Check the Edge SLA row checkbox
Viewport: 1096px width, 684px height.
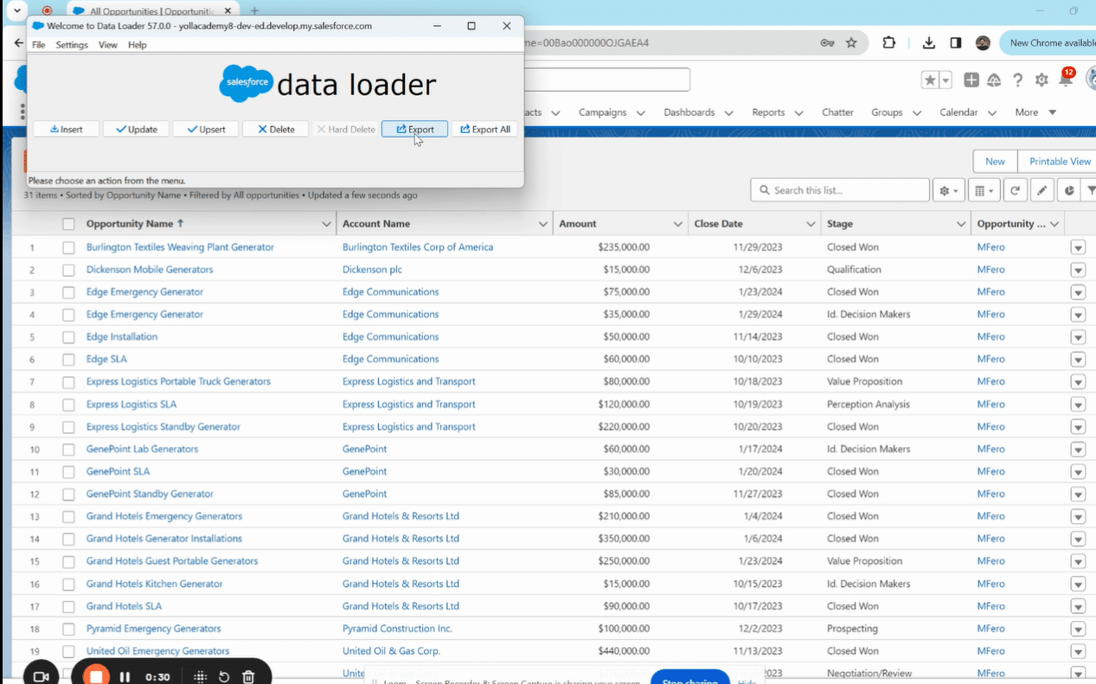(x=68, y=360)
